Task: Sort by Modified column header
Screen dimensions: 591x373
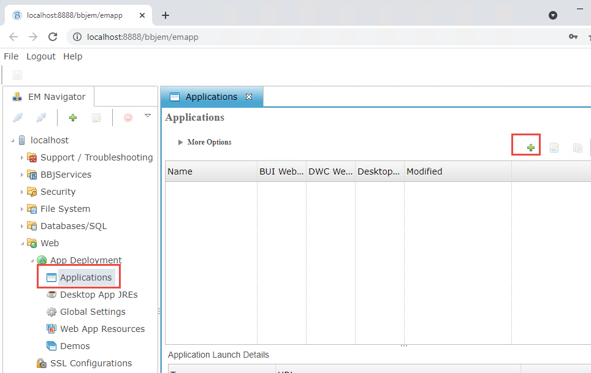Action: pyautogui.click(x=457, y=171)
